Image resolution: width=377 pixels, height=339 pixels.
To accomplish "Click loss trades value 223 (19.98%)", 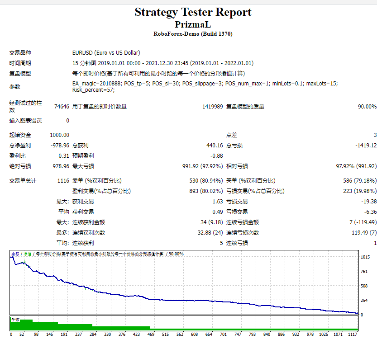I will pos(360,191).
